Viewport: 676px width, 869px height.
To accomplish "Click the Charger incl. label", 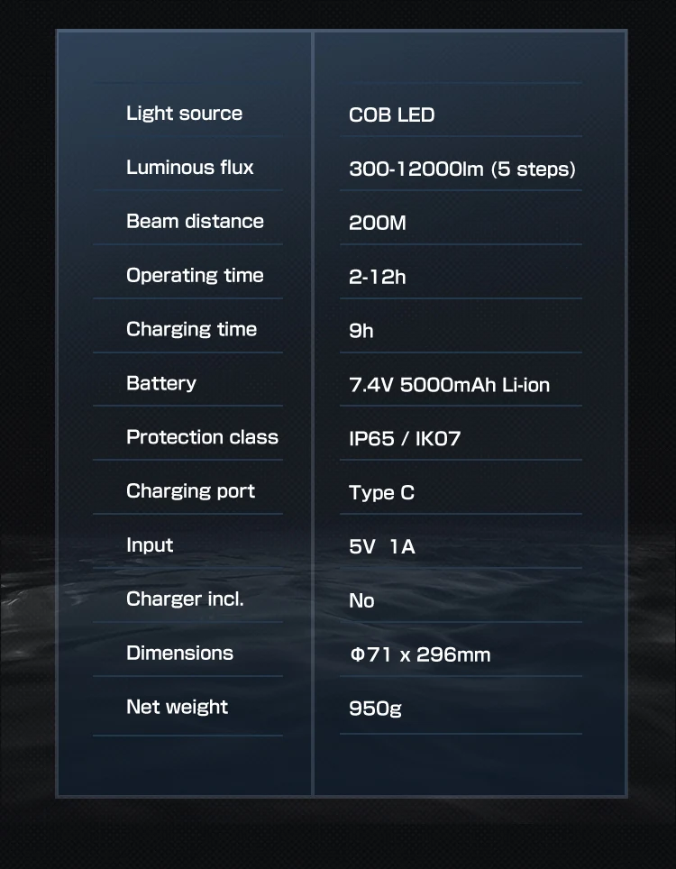I will click(x=185, y=599).
